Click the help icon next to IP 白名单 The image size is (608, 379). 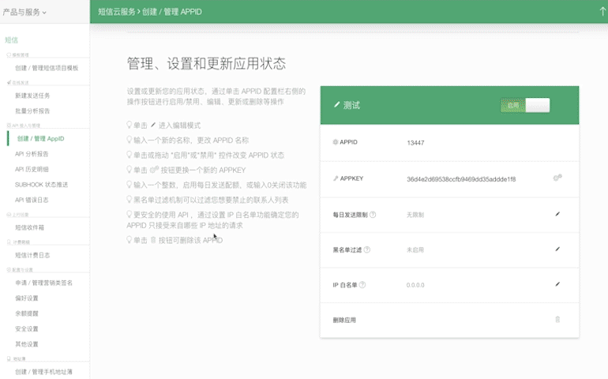(362, 285)
